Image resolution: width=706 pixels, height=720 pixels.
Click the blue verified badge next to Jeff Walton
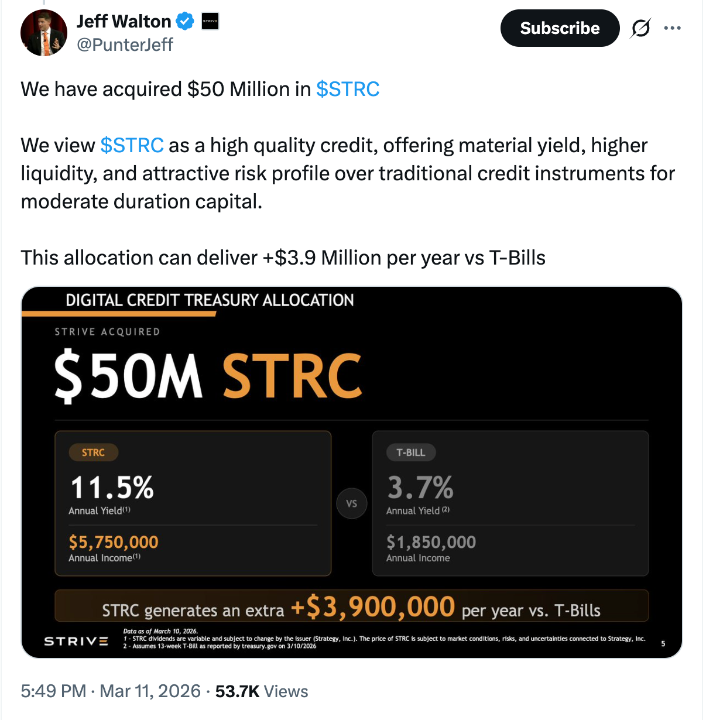pyautogui.click(x=185, y=20)
